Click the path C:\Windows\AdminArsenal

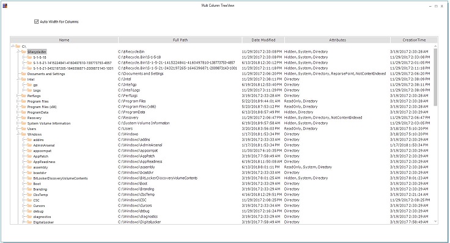pyautogui.click(x=140, y=145)
